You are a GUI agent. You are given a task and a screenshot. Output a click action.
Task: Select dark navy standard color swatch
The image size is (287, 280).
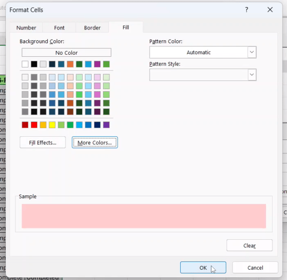point(97,125)
